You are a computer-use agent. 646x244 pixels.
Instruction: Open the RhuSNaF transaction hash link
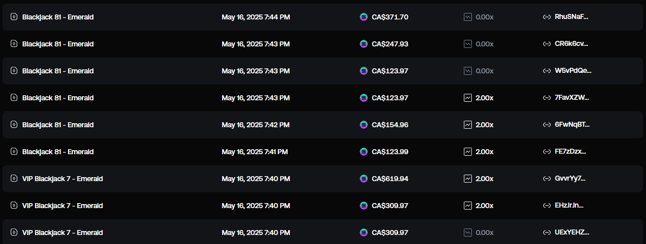coord(571,17)
